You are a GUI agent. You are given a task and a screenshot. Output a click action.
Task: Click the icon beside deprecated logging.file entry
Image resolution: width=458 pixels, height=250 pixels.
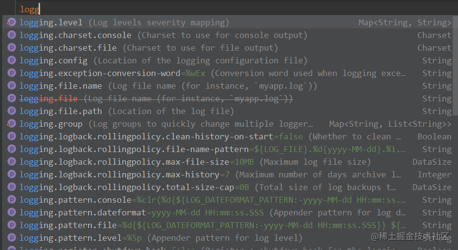11,98
